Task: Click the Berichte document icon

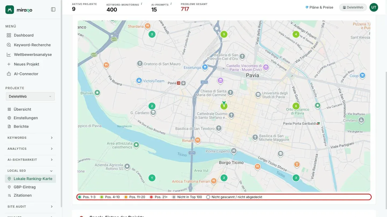Action: tap(9, 126)
